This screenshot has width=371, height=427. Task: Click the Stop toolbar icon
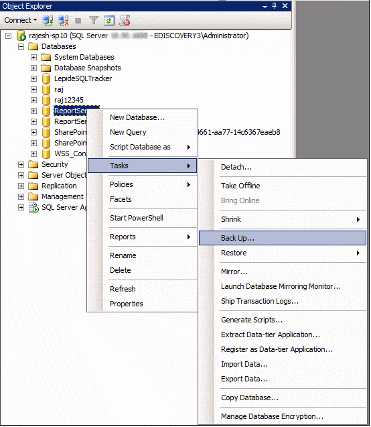[x=78, y=21]
